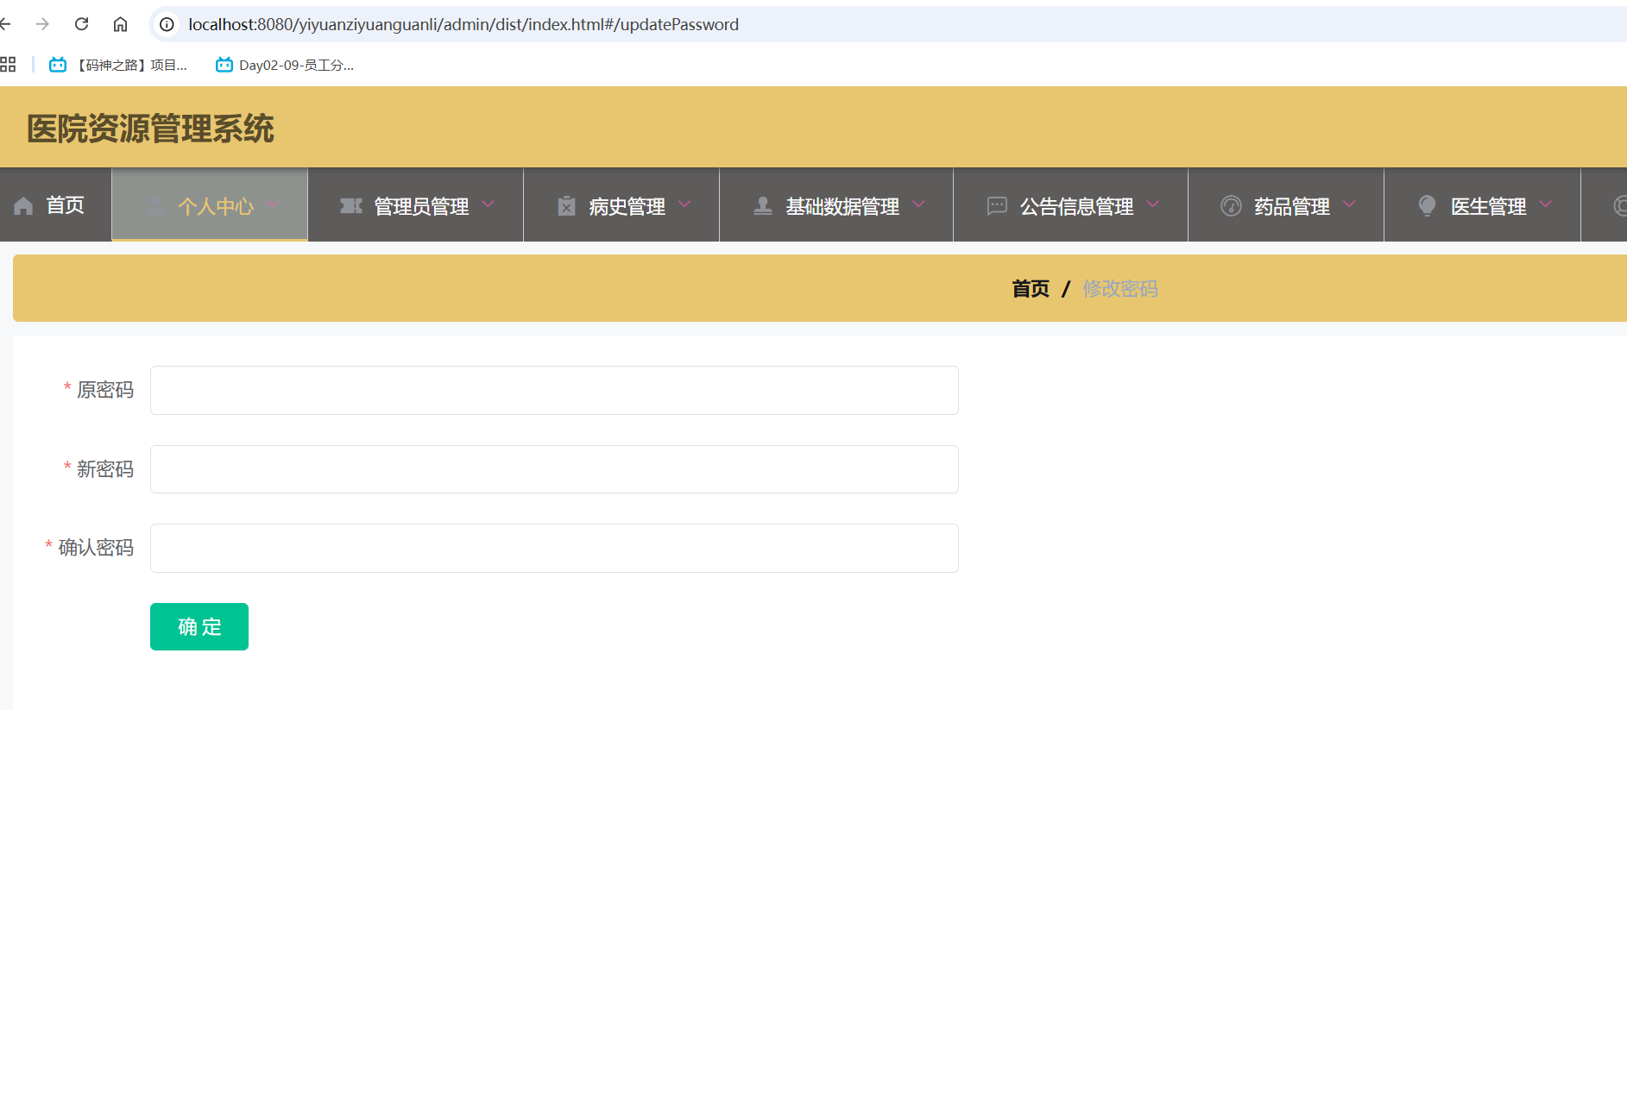Focus the 确认密码 input field
This screenshot has width=1627, height=1112.
(x=554, y=549)
